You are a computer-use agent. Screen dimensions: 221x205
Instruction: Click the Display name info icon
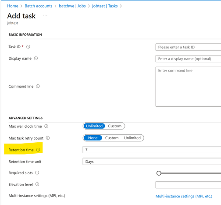(36, 58)
